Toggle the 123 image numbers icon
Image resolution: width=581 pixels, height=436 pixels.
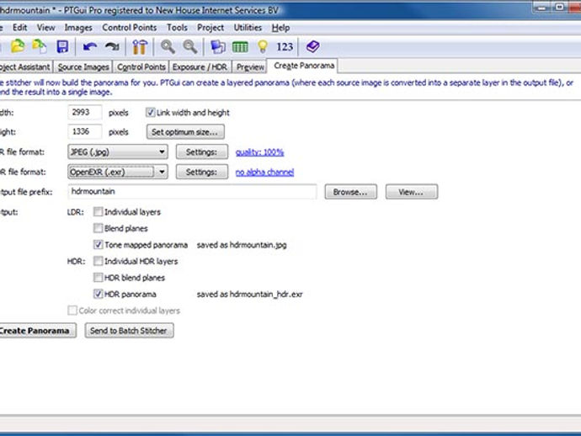tap(285, 46)
